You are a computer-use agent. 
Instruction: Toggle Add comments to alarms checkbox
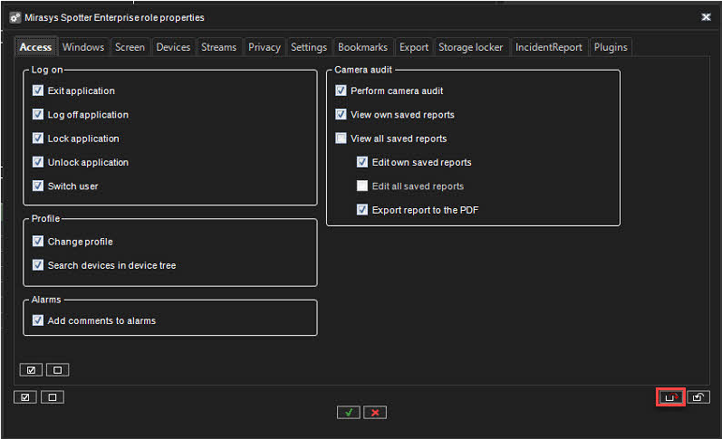[38, 320]
